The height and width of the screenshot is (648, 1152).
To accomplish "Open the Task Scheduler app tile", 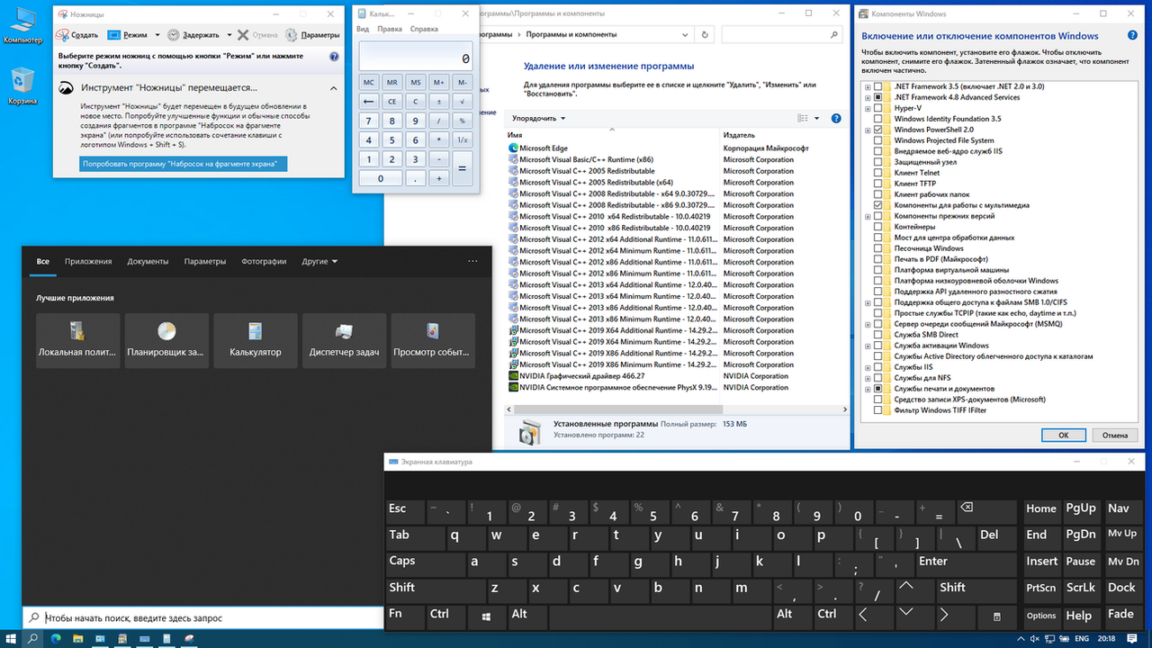I will tap(166, 340).
